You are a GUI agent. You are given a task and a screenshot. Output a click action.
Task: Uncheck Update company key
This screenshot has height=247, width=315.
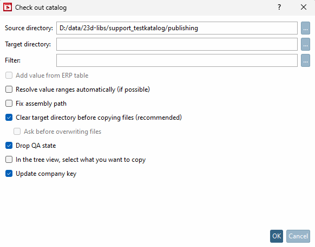click(x=9, y=174)
